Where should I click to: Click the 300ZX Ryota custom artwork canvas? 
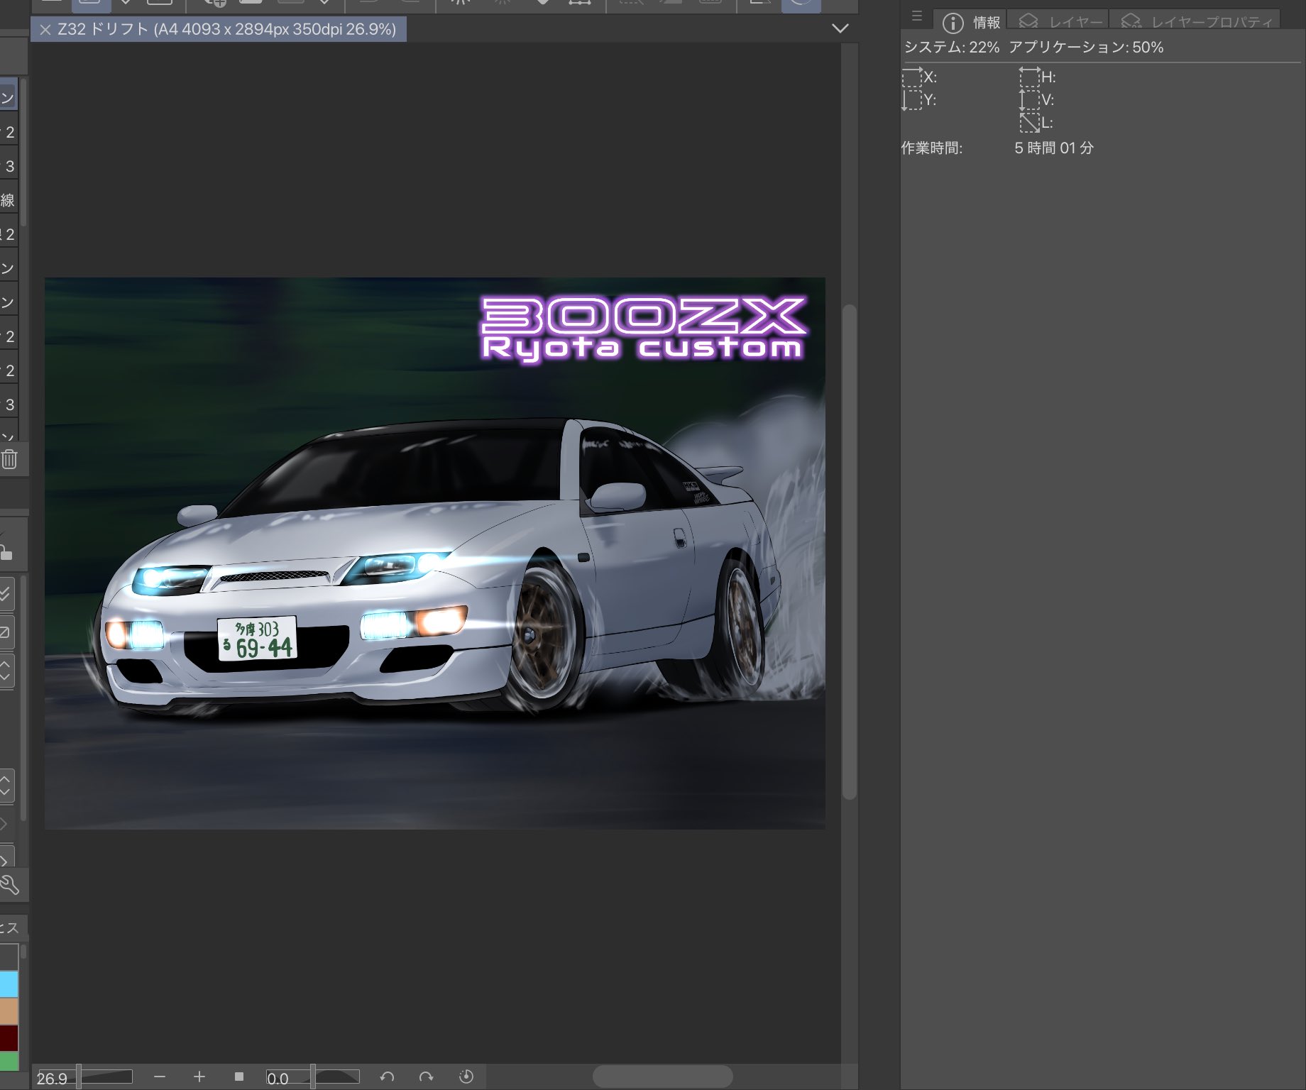[434, 553]
